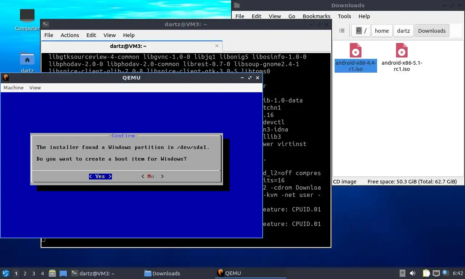Choose Yes in the Confirm dialog
The width and height of the screenshot is (465, 279).
point(100,176)
